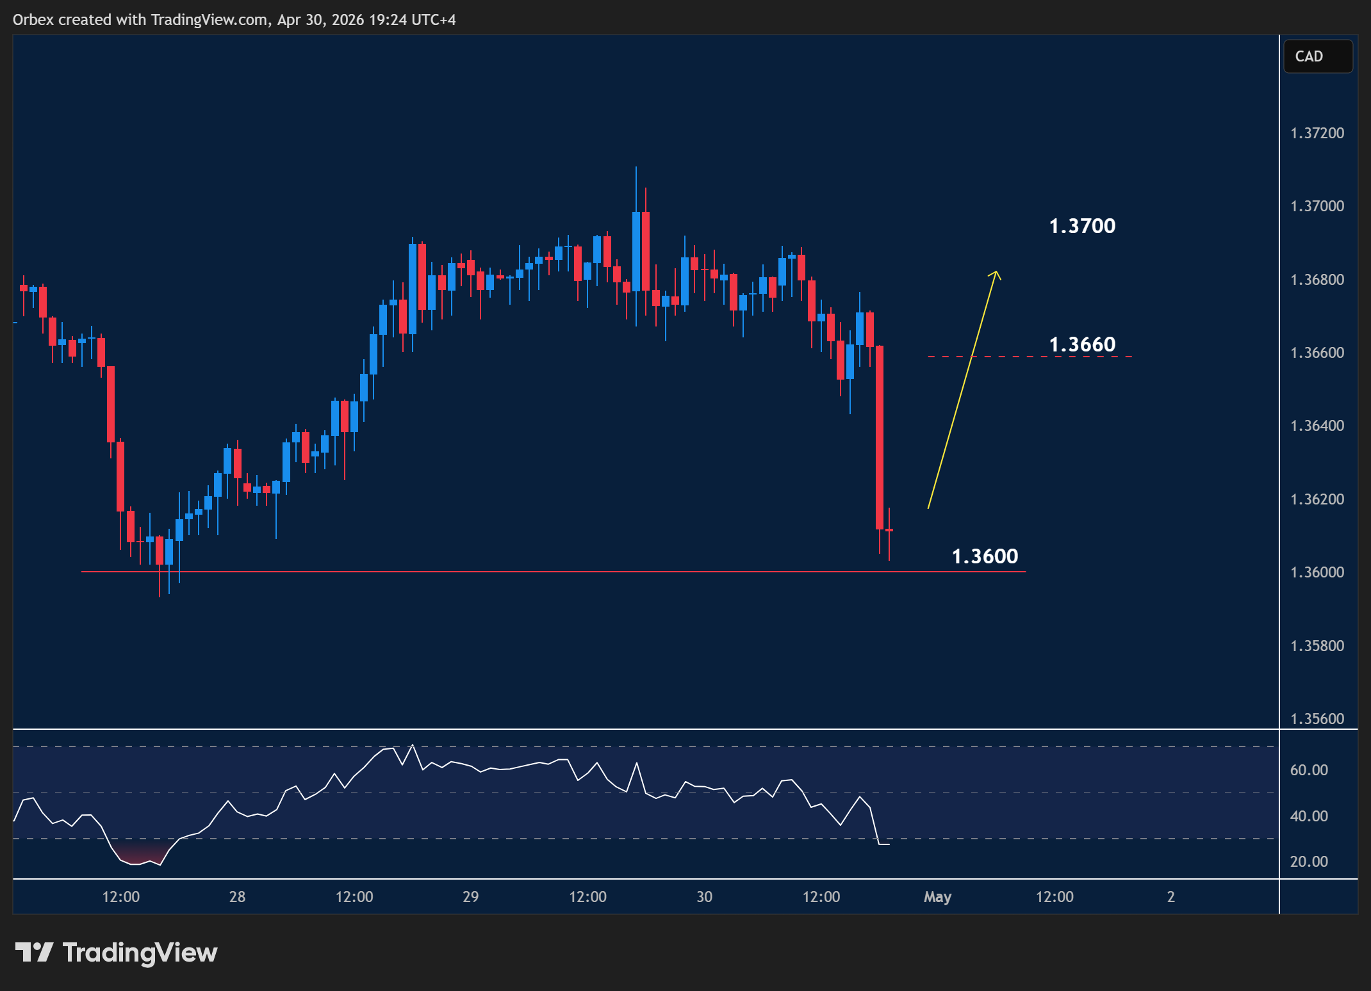This screenshot has width=1371, height=991.
Task: Click the 1.3660 price label annotation
Action: [1082, 344]
